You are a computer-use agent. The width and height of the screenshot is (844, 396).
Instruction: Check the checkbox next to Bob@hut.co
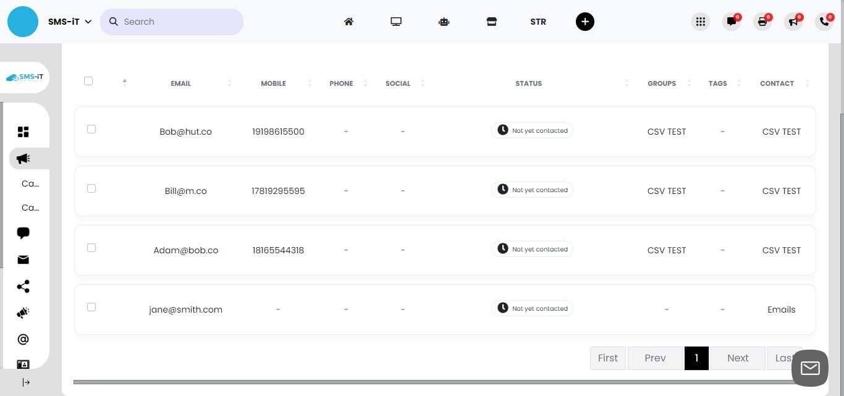91,129
